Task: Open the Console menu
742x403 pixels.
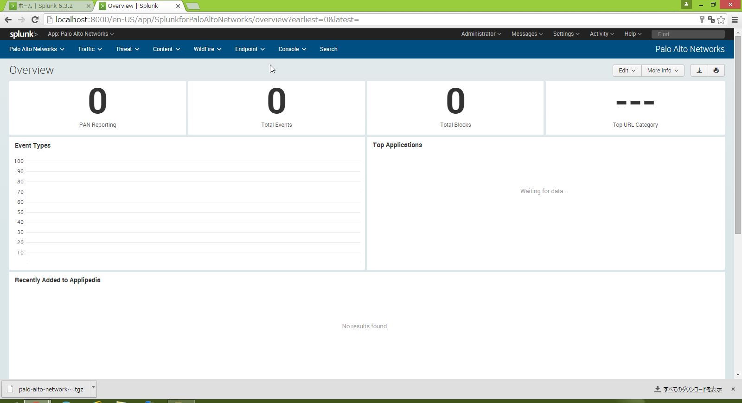Action: tap(292, 49)
